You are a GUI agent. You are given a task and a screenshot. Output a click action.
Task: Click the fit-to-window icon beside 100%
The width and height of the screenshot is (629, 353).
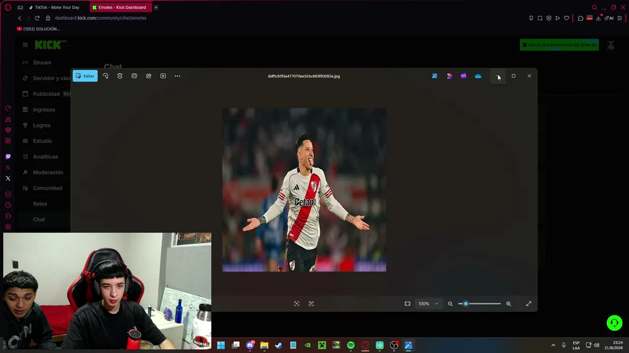click(x=407, y=304)
